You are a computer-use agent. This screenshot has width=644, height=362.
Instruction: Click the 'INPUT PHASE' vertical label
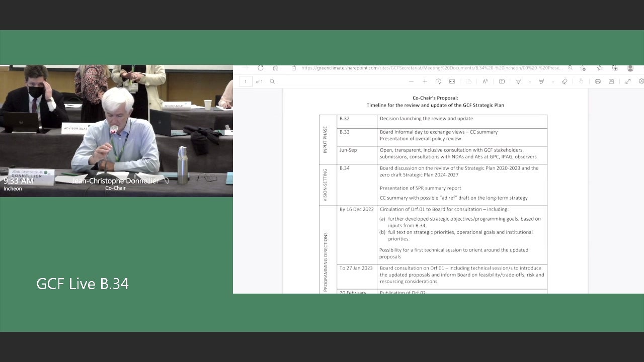tap(325, 139)
